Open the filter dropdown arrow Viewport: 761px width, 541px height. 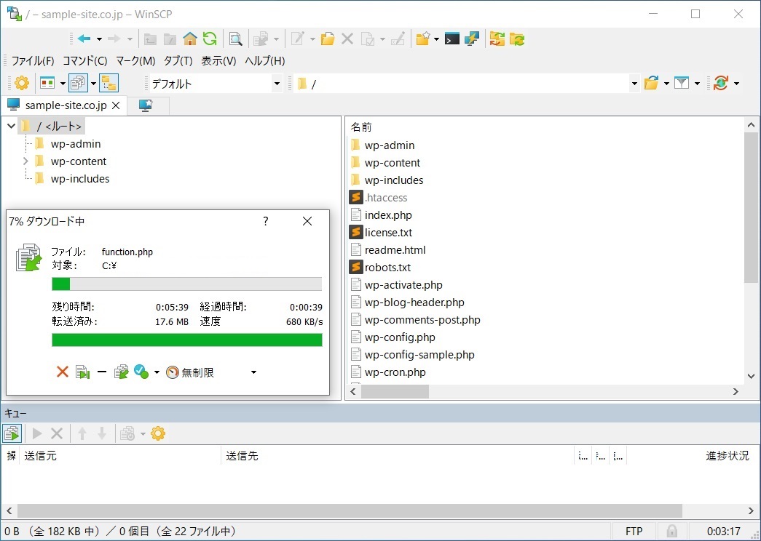[x=697, y=84]
